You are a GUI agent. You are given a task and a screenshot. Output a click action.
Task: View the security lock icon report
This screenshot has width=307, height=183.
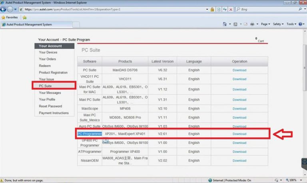[x=212, y=10]
